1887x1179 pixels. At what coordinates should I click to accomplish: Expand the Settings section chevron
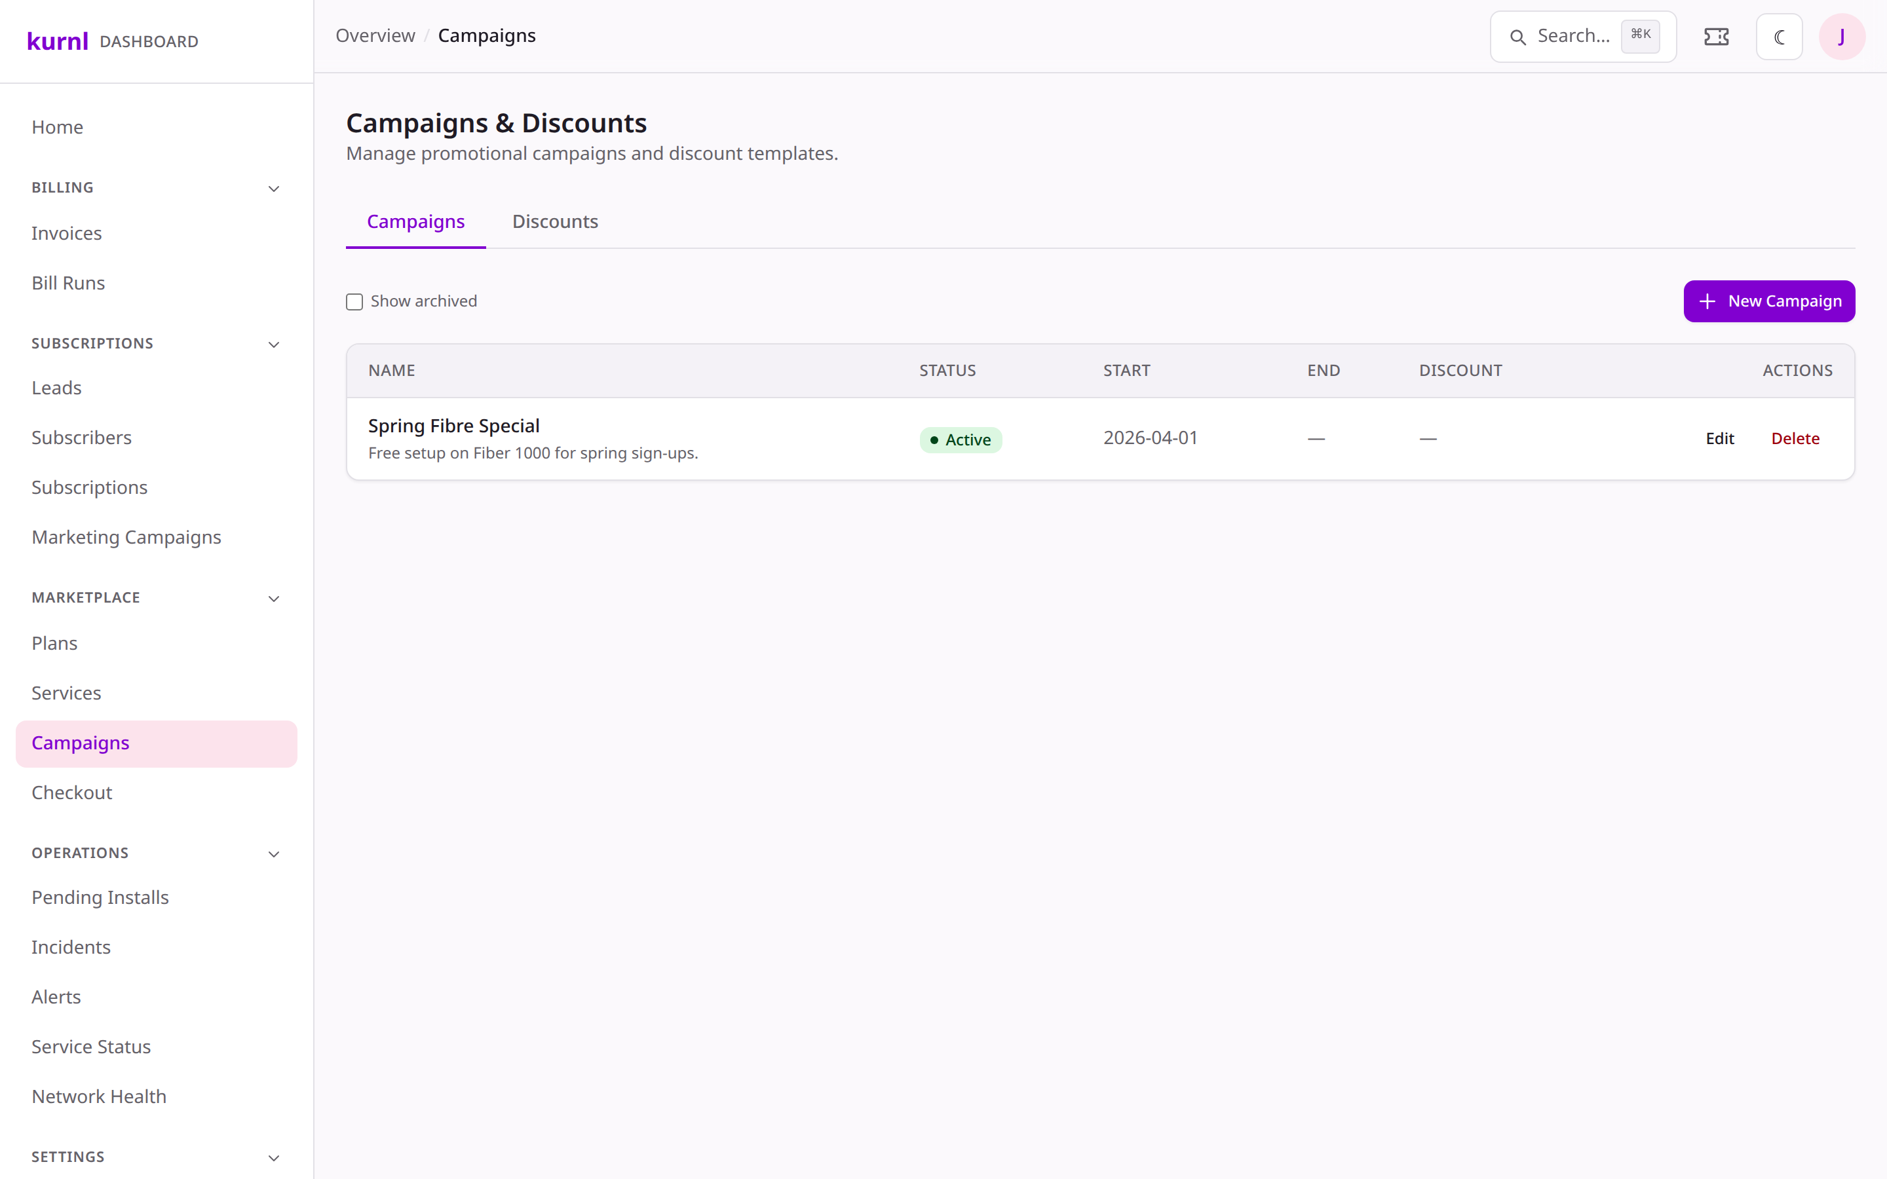pos(274,1158)
